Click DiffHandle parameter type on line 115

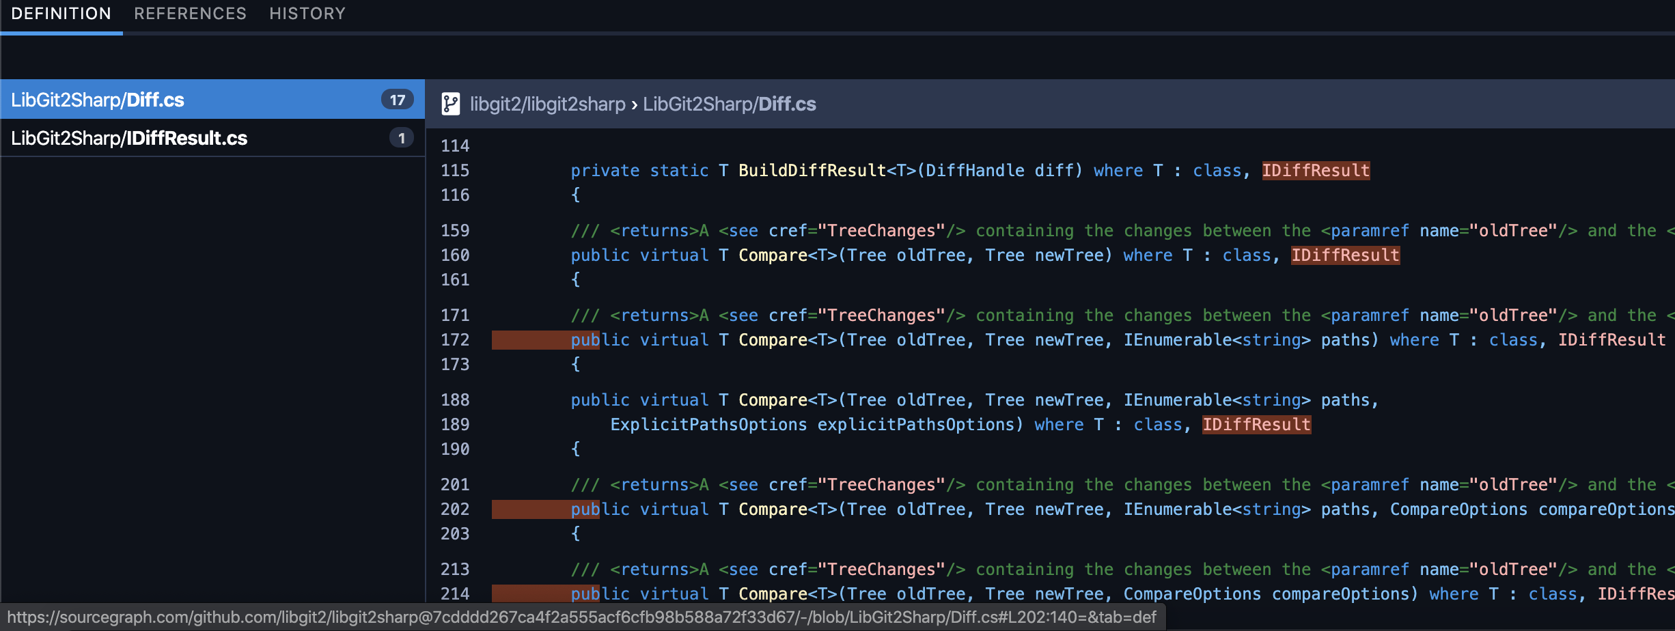975,170
